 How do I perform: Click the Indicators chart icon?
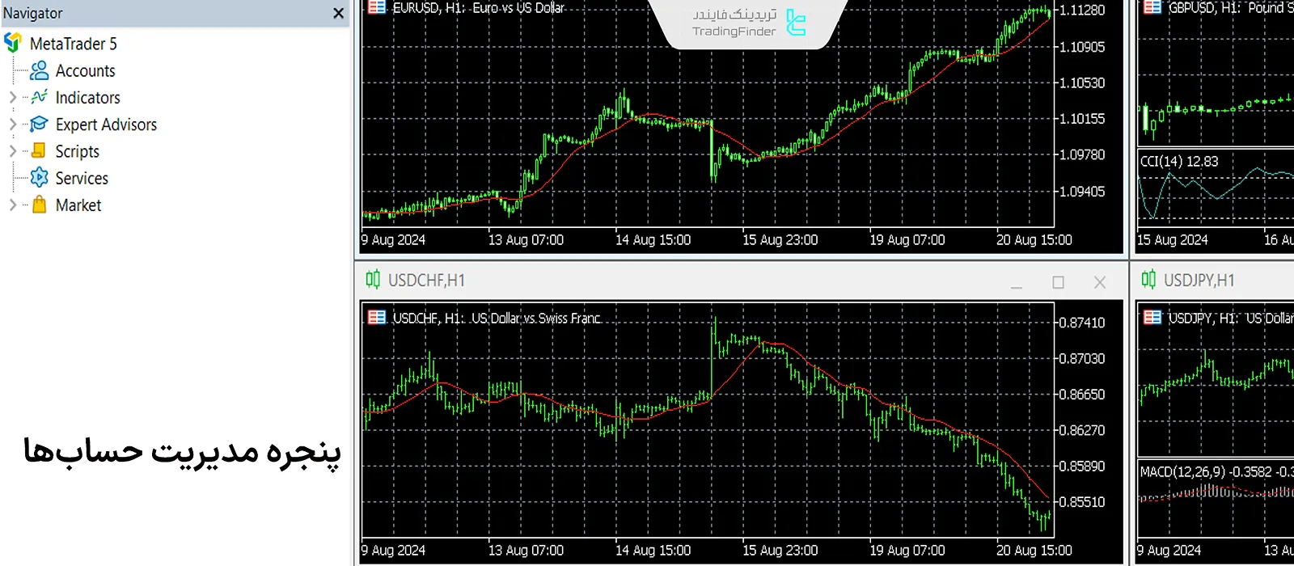coord(39,98)
